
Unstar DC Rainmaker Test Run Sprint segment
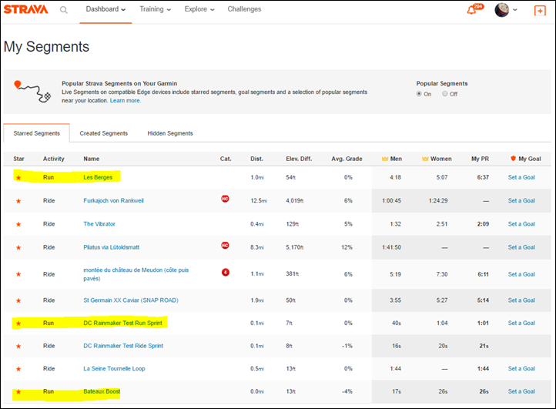click(18, 324)
